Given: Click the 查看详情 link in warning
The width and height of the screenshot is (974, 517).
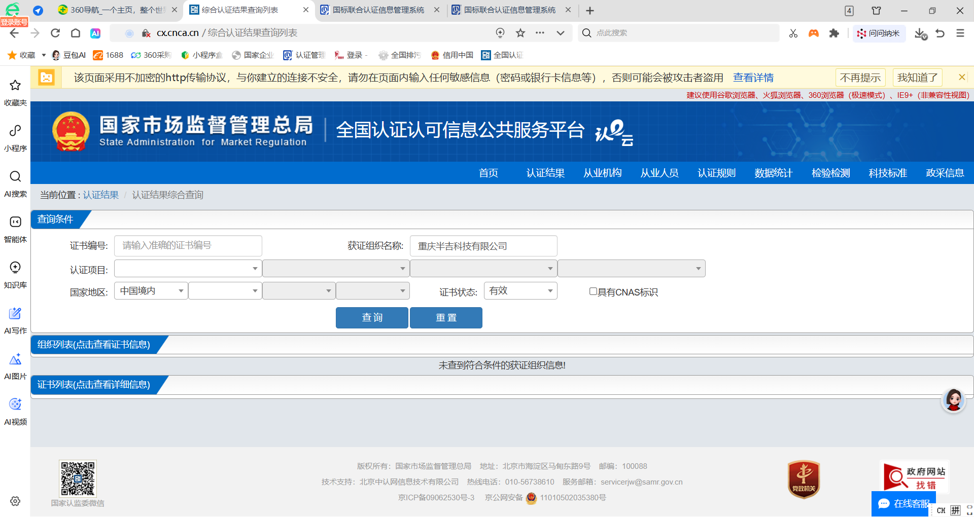Looking at the screenshot, I should coord(753,78).
